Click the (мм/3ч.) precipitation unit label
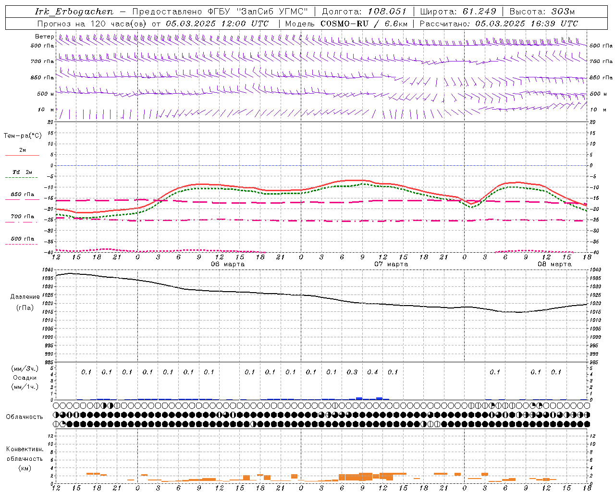Viewport: 615px width, 492px height. [25, 369]
